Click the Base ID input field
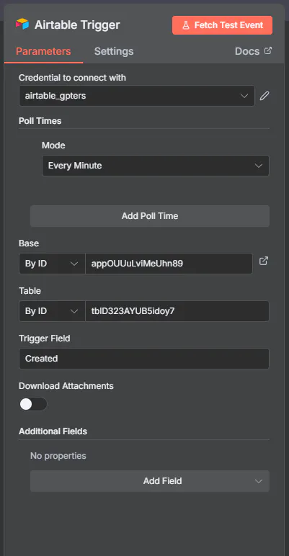The width and height of the screenshot is (289, 556). click(x=169, y=264)
